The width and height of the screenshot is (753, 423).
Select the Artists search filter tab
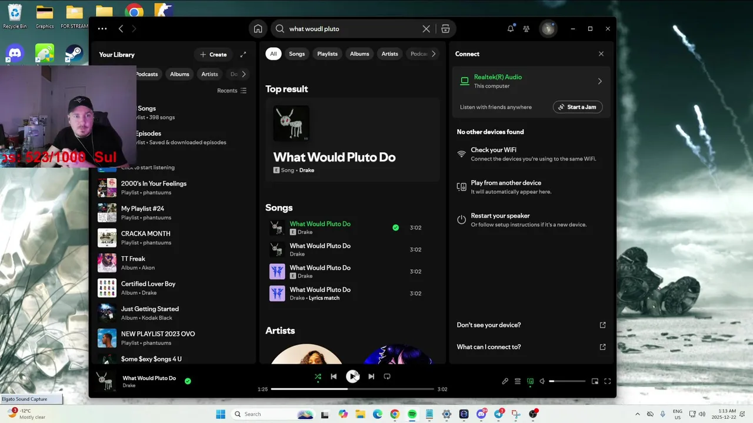(390, 54)
